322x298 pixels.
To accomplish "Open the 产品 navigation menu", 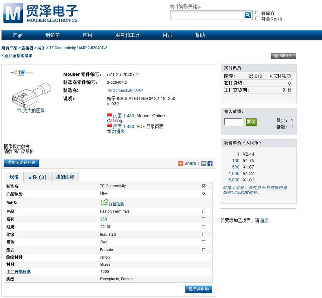I will [18, 35].
